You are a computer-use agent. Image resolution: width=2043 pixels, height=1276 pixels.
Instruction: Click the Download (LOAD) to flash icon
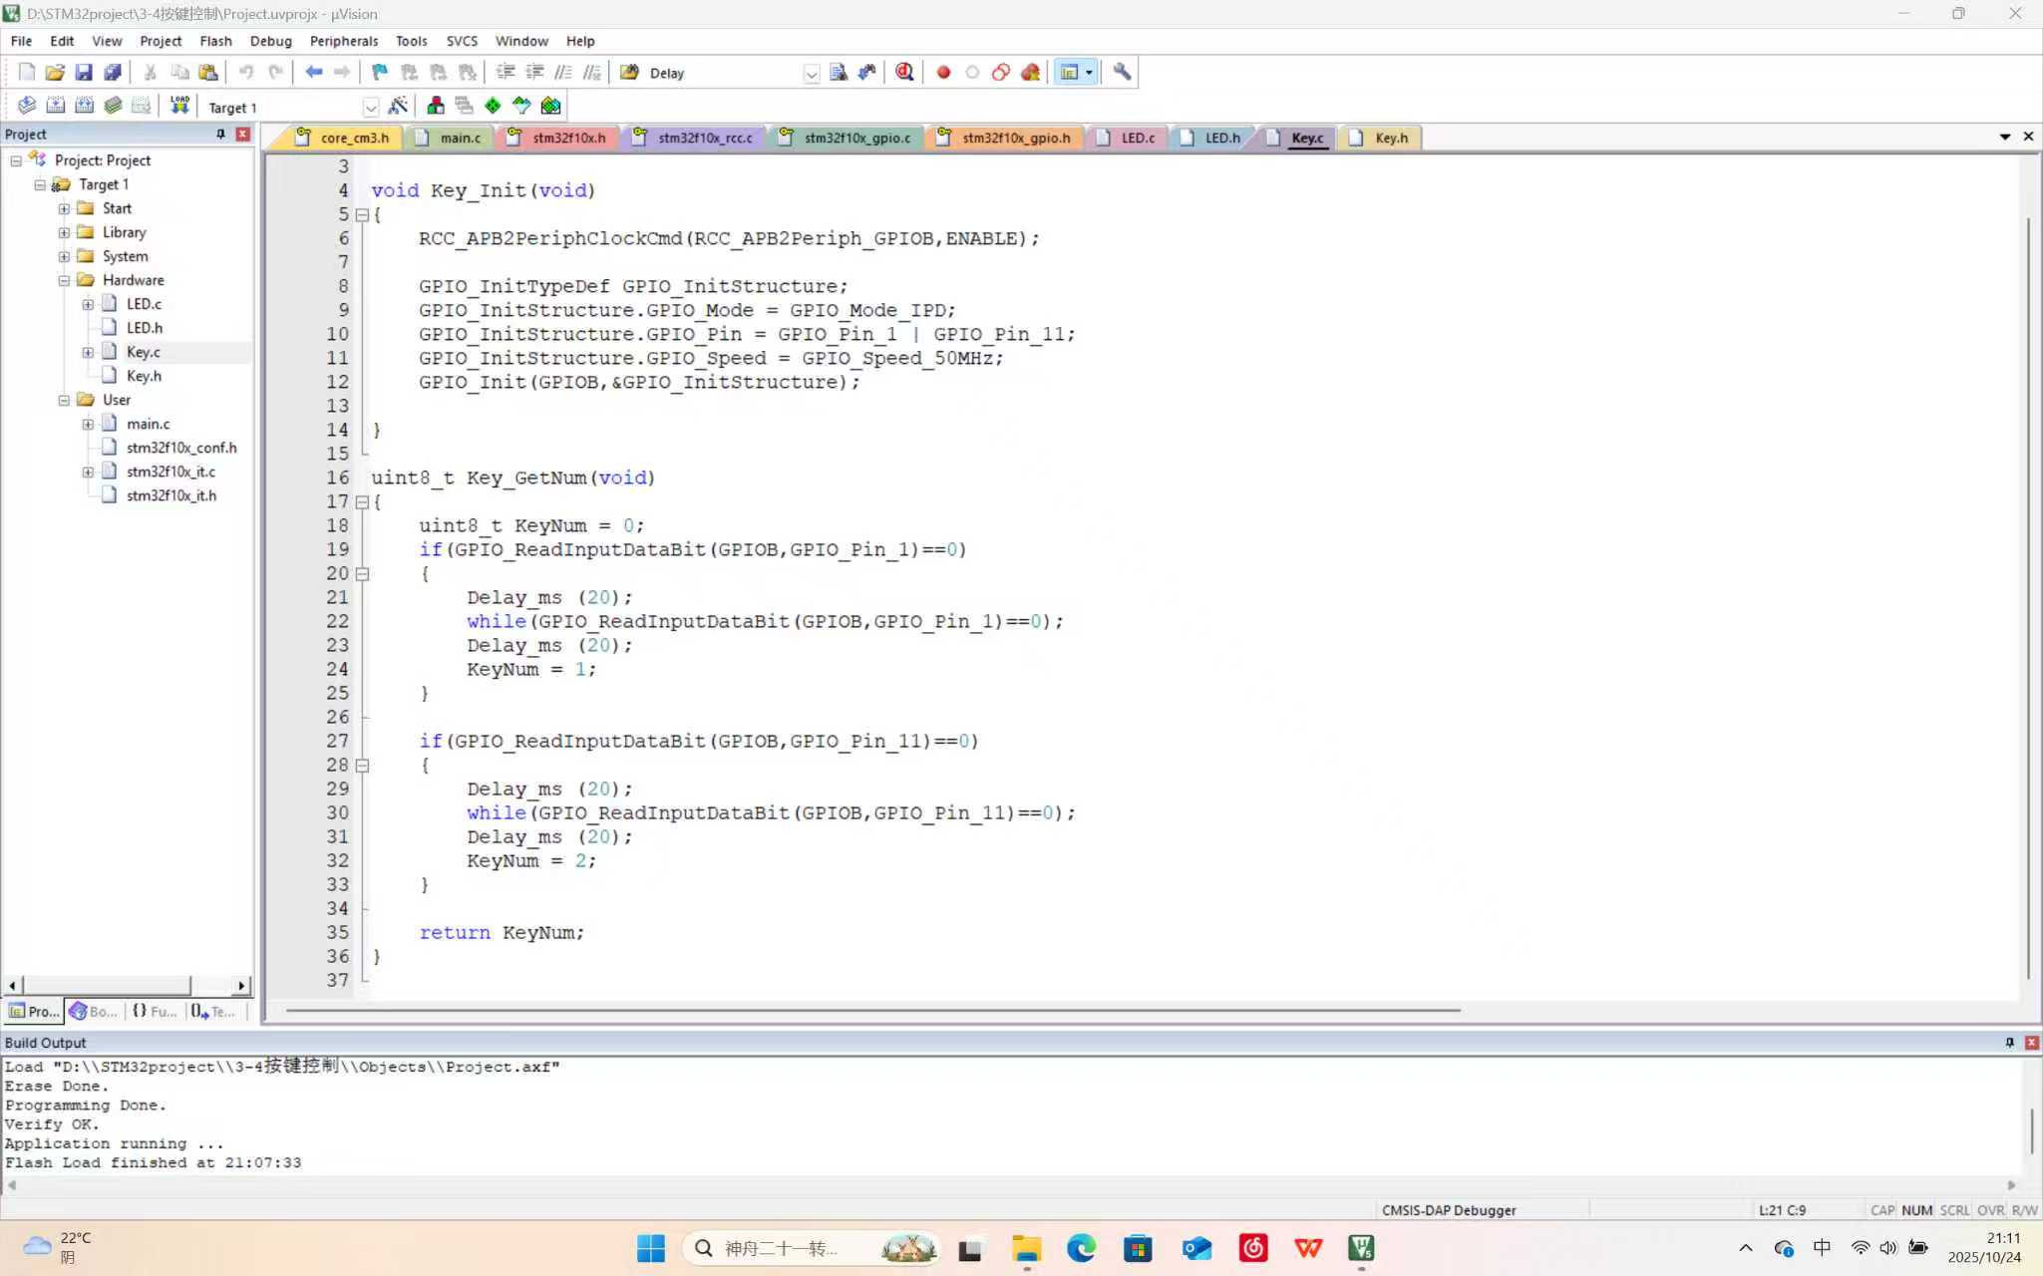(x=179, y=105)
